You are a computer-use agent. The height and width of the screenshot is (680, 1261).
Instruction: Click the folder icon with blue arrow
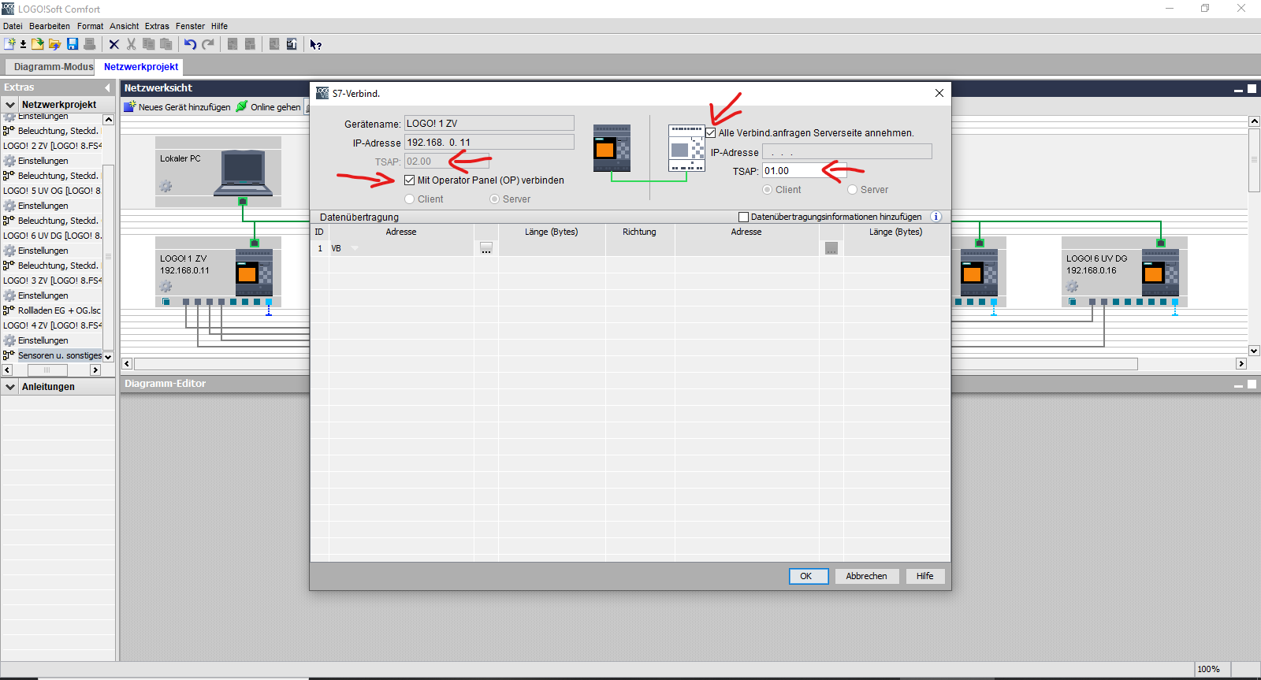[x=54, y=44]
